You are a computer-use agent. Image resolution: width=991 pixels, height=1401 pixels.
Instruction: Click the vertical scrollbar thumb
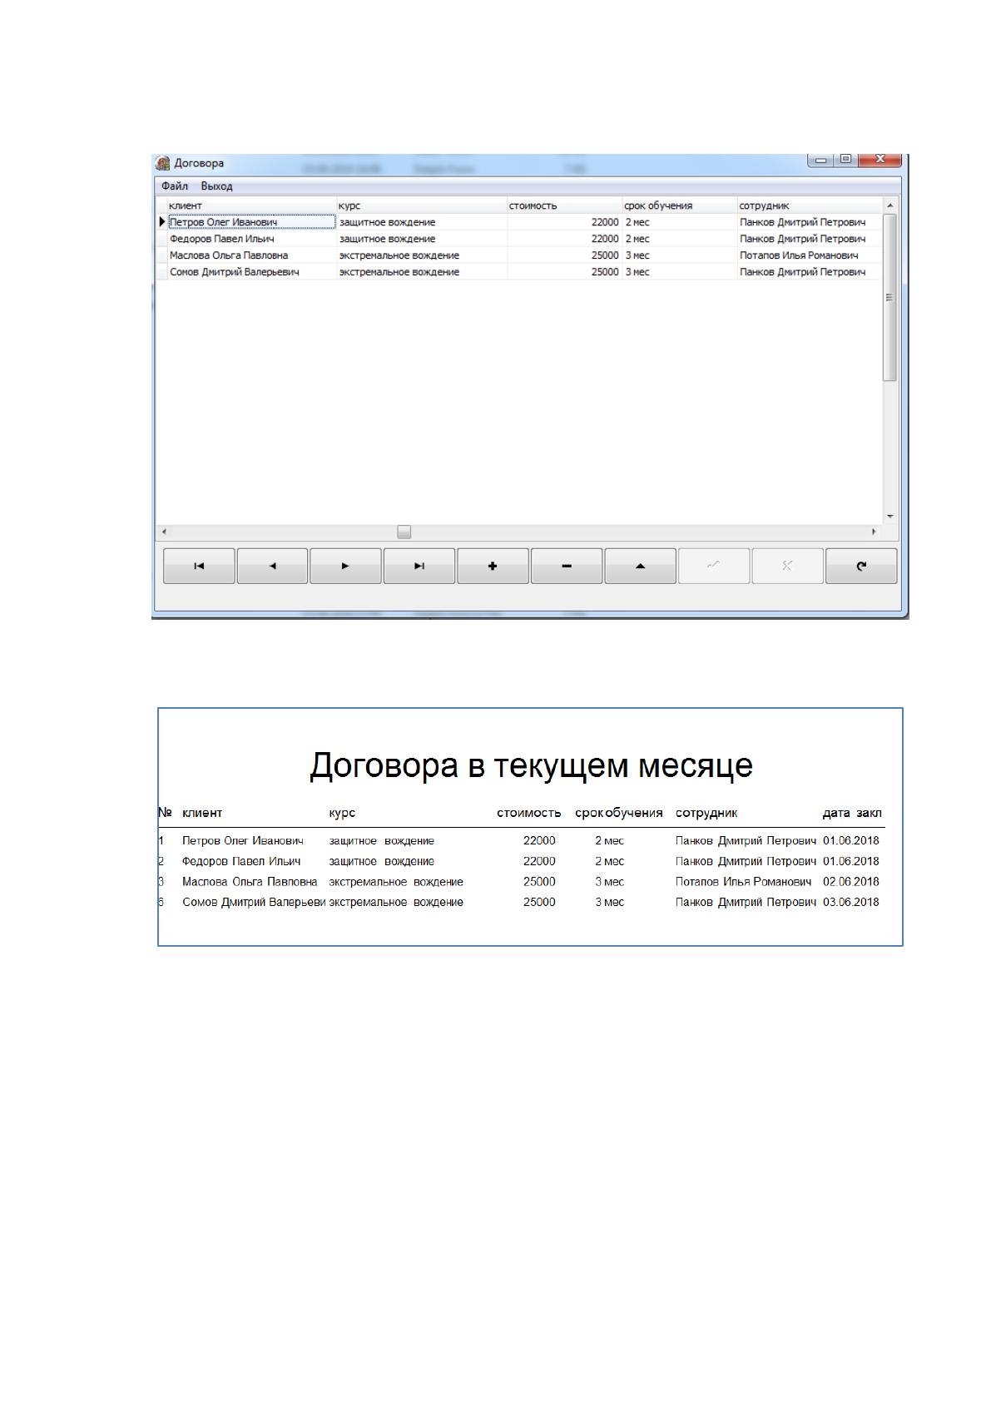pyautogui.click(x=889, y=297)
